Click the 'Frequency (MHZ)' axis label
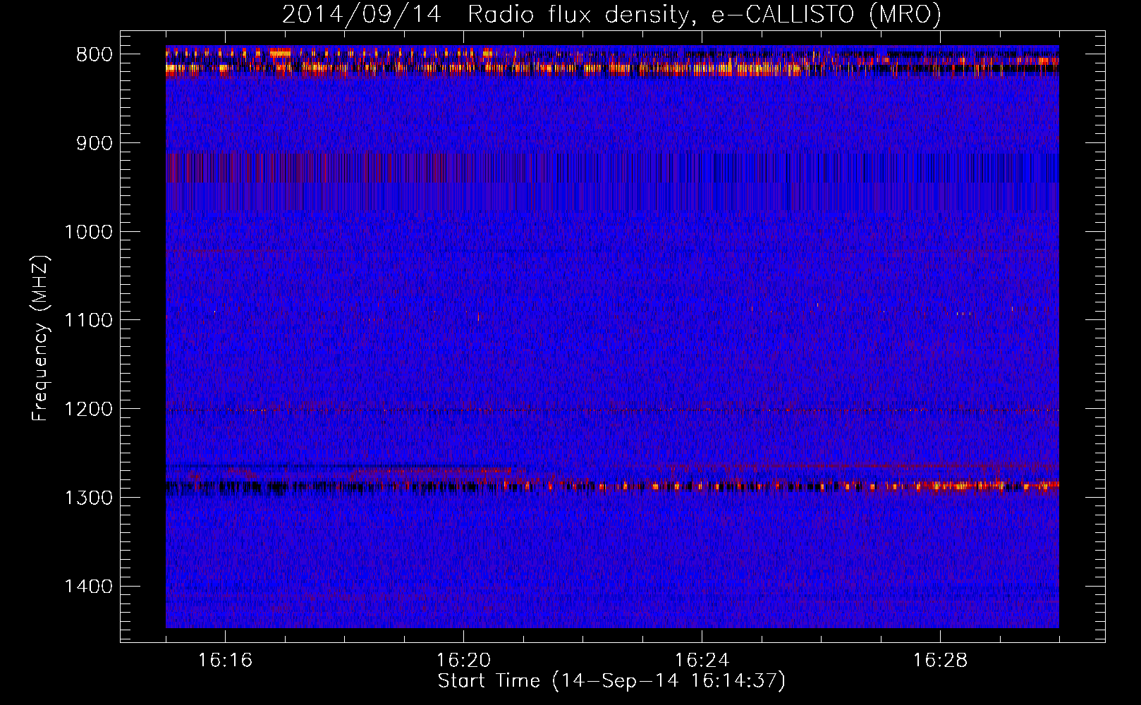 click(40, 338)
